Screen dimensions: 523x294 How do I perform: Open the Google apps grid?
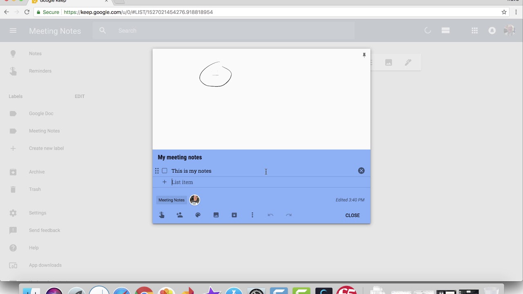click(x=474, y=31)
